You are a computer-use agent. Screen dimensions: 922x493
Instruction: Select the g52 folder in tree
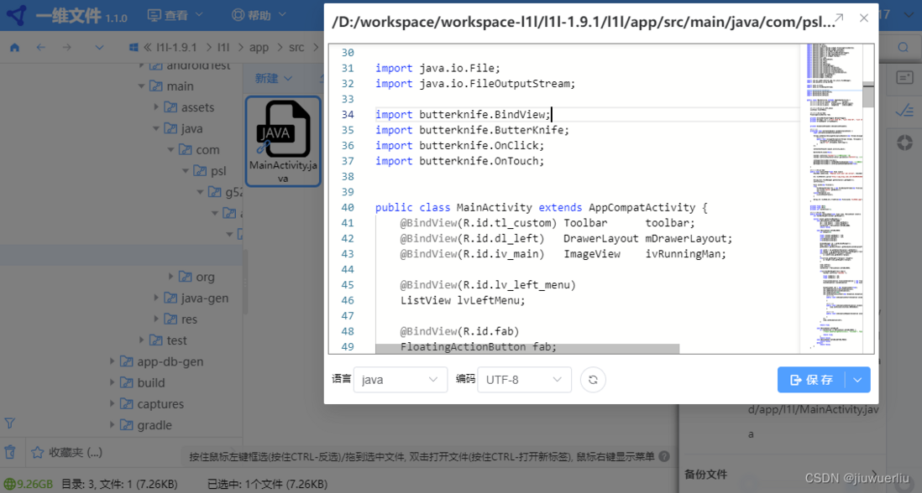[x=225, y=192]
